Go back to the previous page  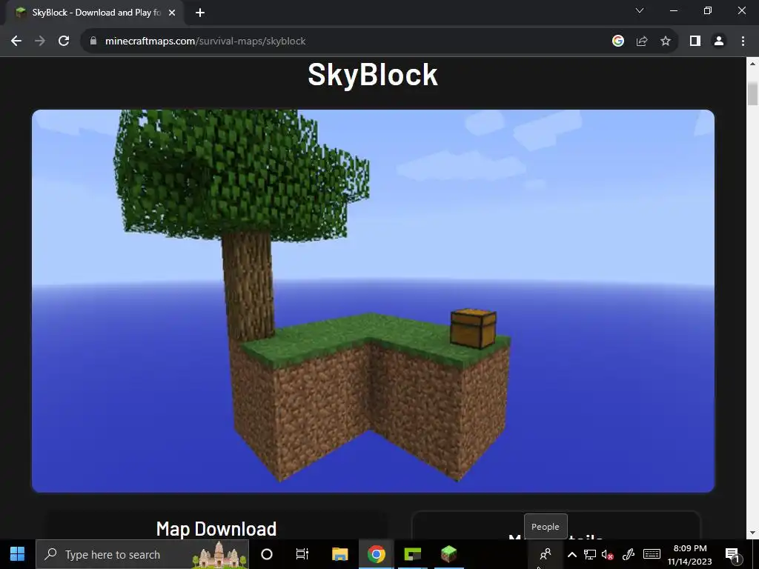[x=16, y=41]
